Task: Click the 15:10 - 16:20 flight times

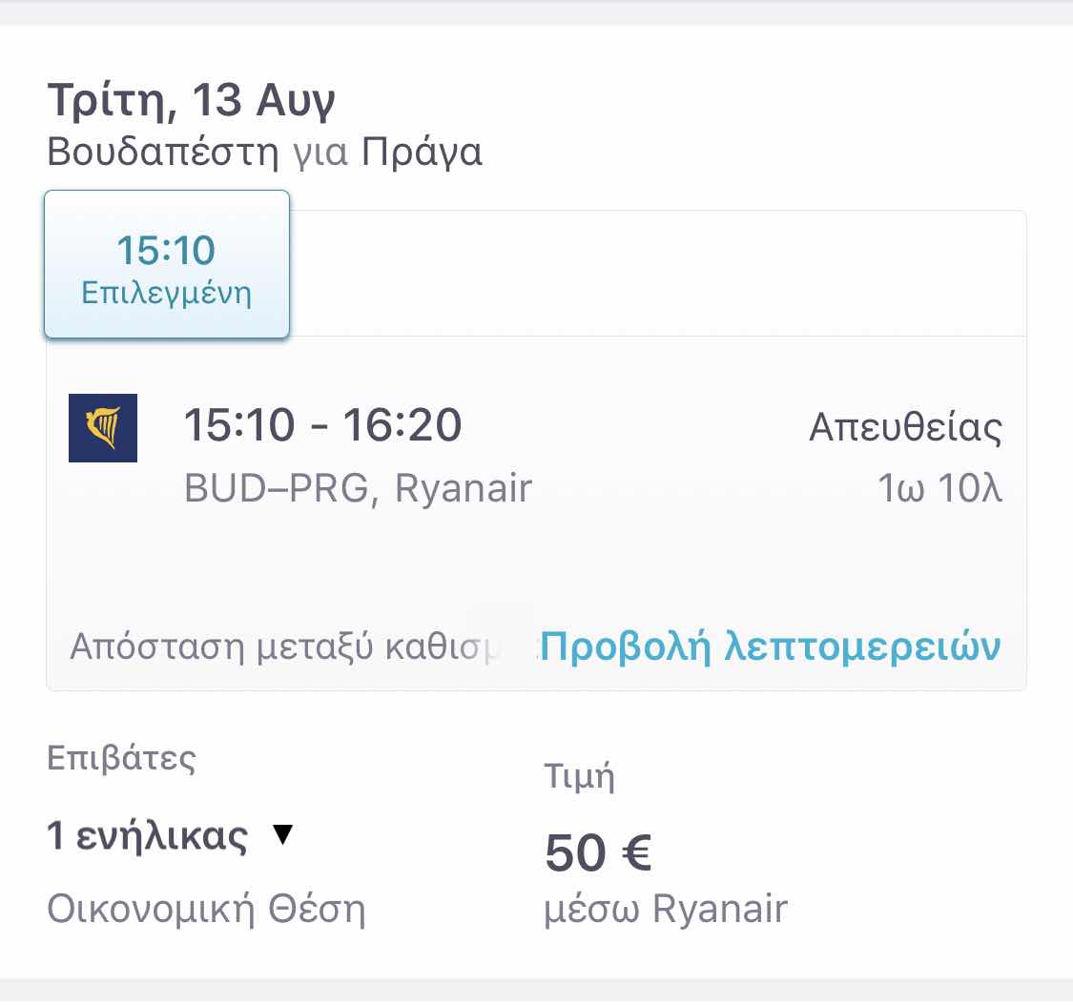Action: pyautogui.click(x=323, y=425)
